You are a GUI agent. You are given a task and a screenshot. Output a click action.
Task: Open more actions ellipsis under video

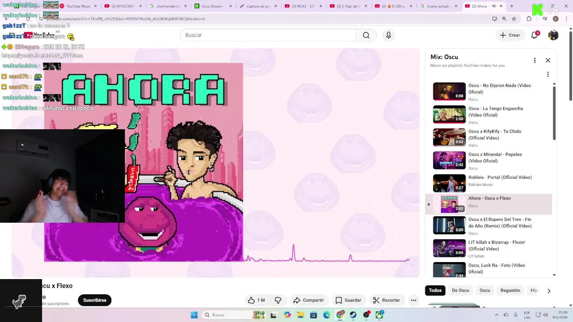pos(414,300)
